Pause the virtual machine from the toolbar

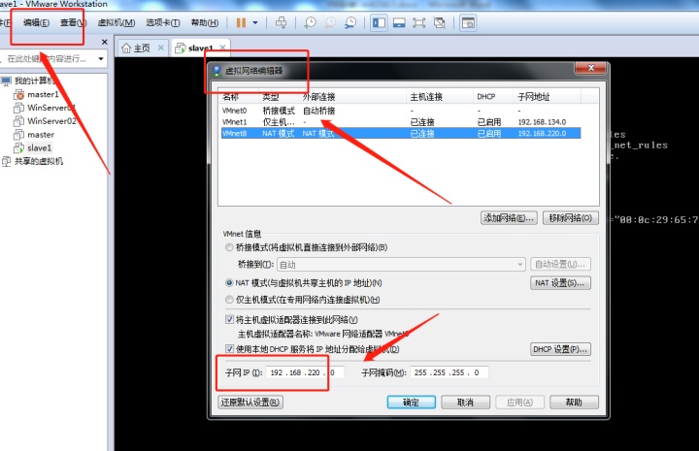(x=241, y=22)
